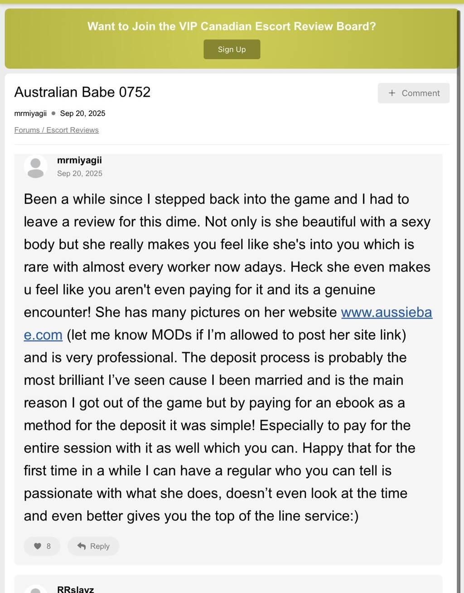This screenshot has width=464, height=593.
Task: Click the Sep 20, 2025 post timestamp
Action: tap(80, 173)
